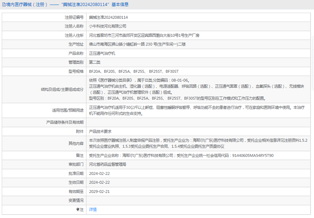
Task: Click classification code line 08-01-06 text
Action: click(139, 81)
